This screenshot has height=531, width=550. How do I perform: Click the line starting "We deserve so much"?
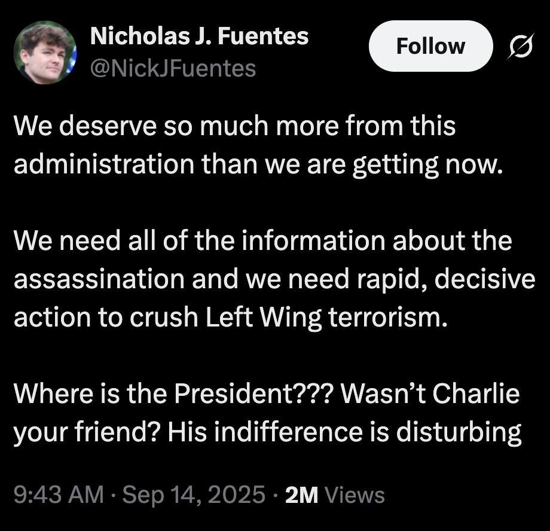tap(234, 127)
